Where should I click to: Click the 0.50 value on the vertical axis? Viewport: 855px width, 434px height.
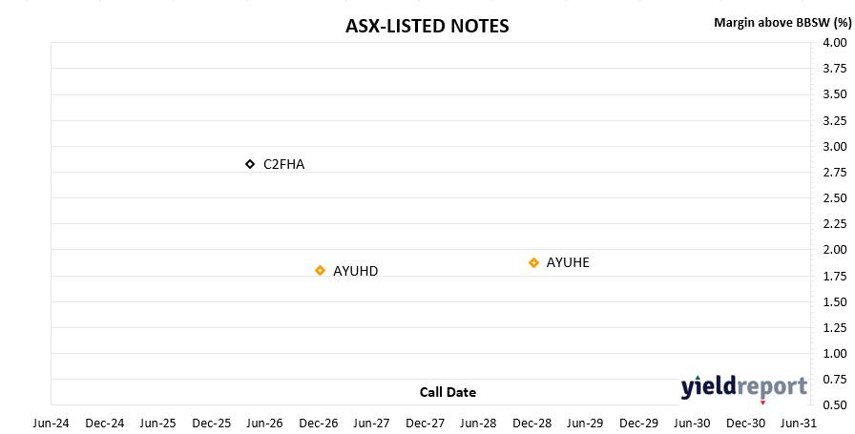pos(835,405)
